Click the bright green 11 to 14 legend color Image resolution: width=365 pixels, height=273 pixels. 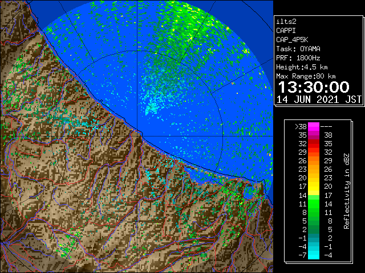point(314,204)
